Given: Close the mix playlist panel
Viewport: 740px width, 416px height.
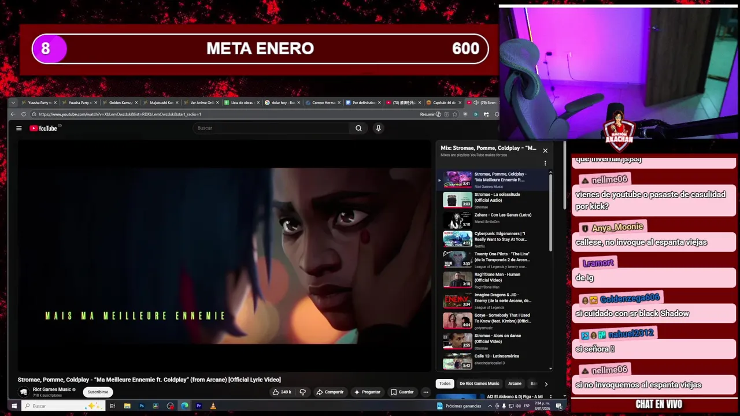Looking at the screenshot, I should tap(545, 151).
